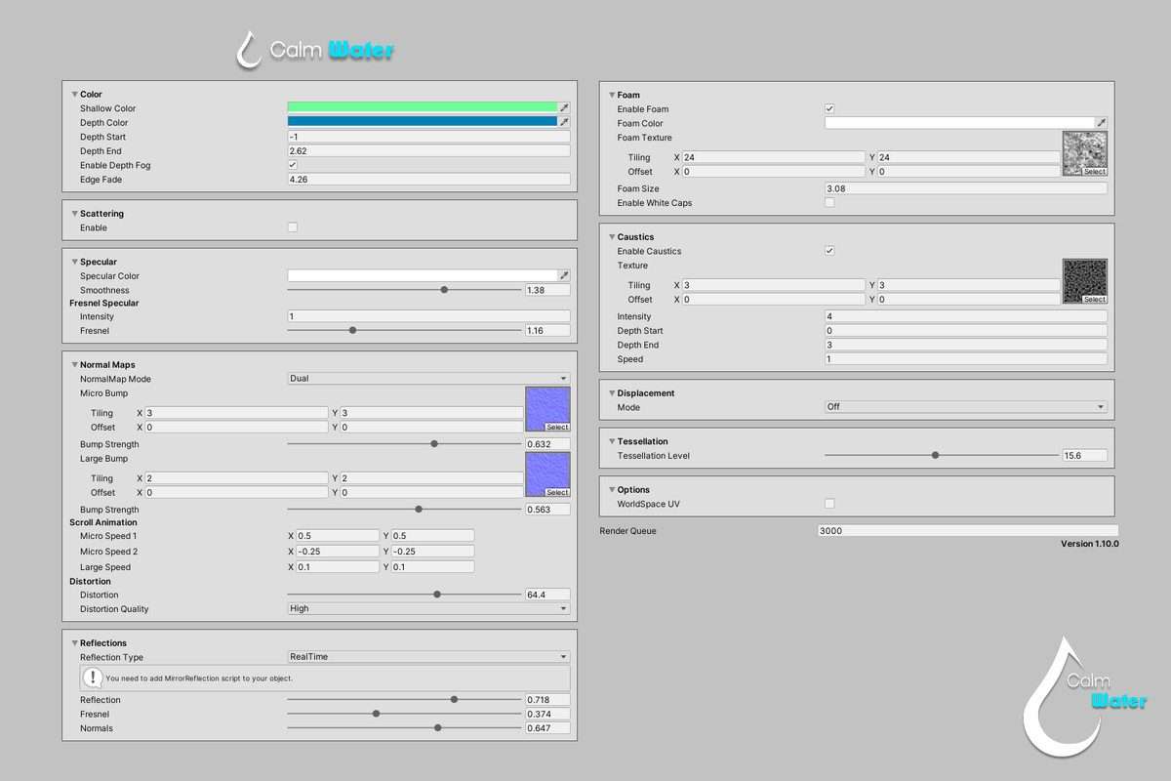Enable the Scattering checkbox
This screenshot has height=781, width=1171.
click(x=293, y=227)
